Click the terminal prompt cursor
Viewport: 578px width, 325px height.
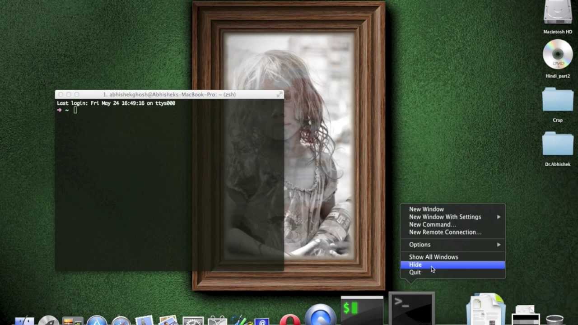click(x=75, y=110)
